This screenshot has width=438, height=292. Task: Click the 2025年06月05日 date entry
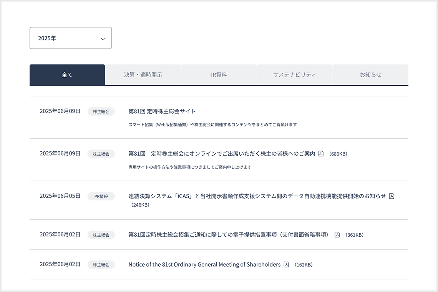pyautogui.click(x=60, y=196)
